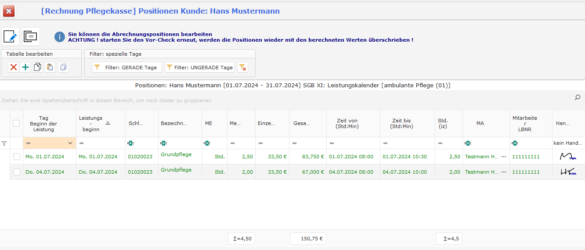The height and width of the screenshot is (250, 585).
Task: Toggle the select-all header checkbox
Action: (16, 123)
